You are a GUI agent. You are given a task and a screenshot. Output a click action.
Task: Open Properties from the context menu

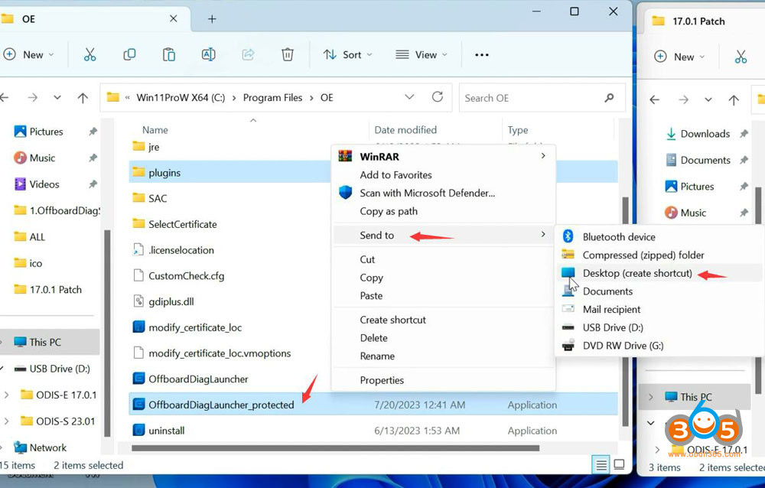click(x=382, y=380)
